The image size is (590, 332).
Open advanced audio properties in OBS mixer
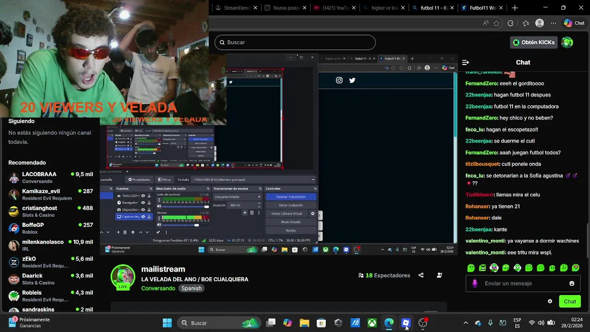(x=158, y=232)
